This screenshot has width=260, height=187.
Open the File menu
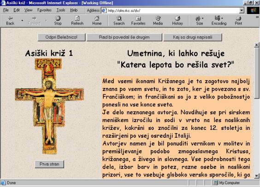(x=6, y=10)
